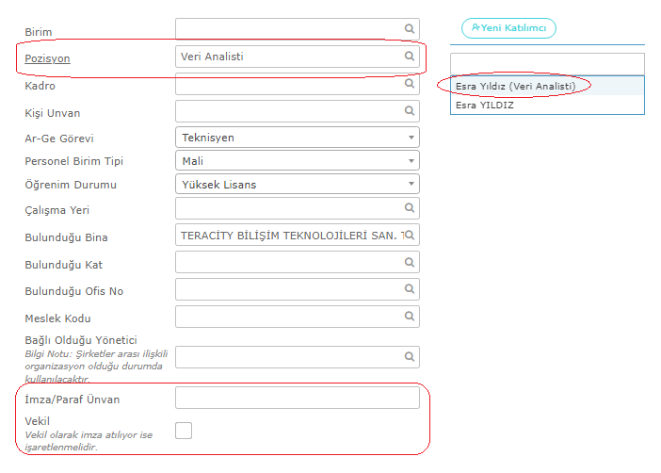Click the Kadro search magnifier icon

click(410, 84)
